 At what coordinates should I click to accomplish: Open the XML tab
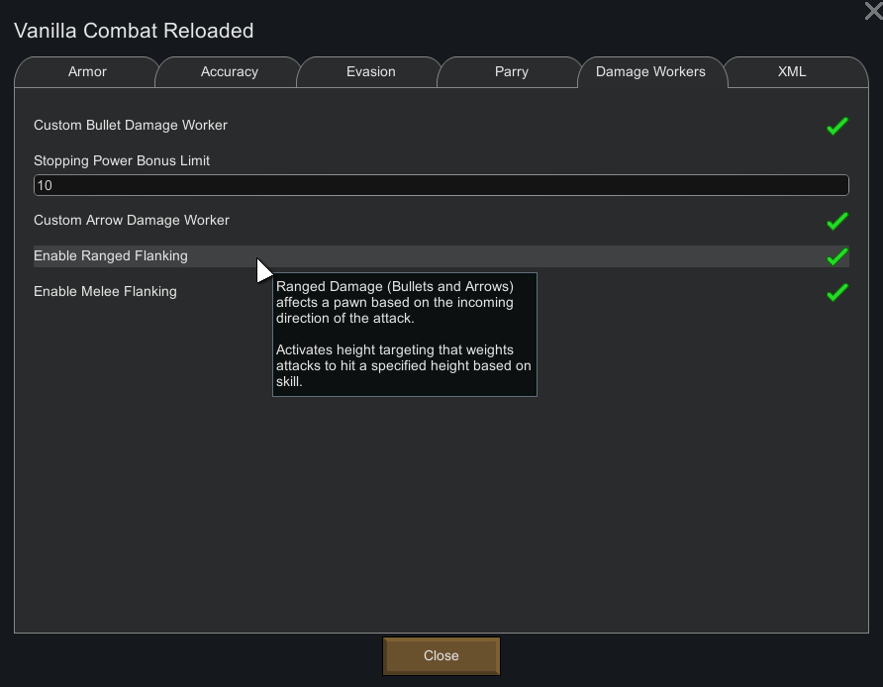click(x=792, y=72)
